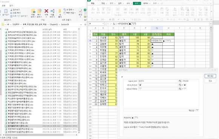Screen dimensions: 219x139
Task: Open the Explorer address bar history dropdown
Action: (81, 25)
